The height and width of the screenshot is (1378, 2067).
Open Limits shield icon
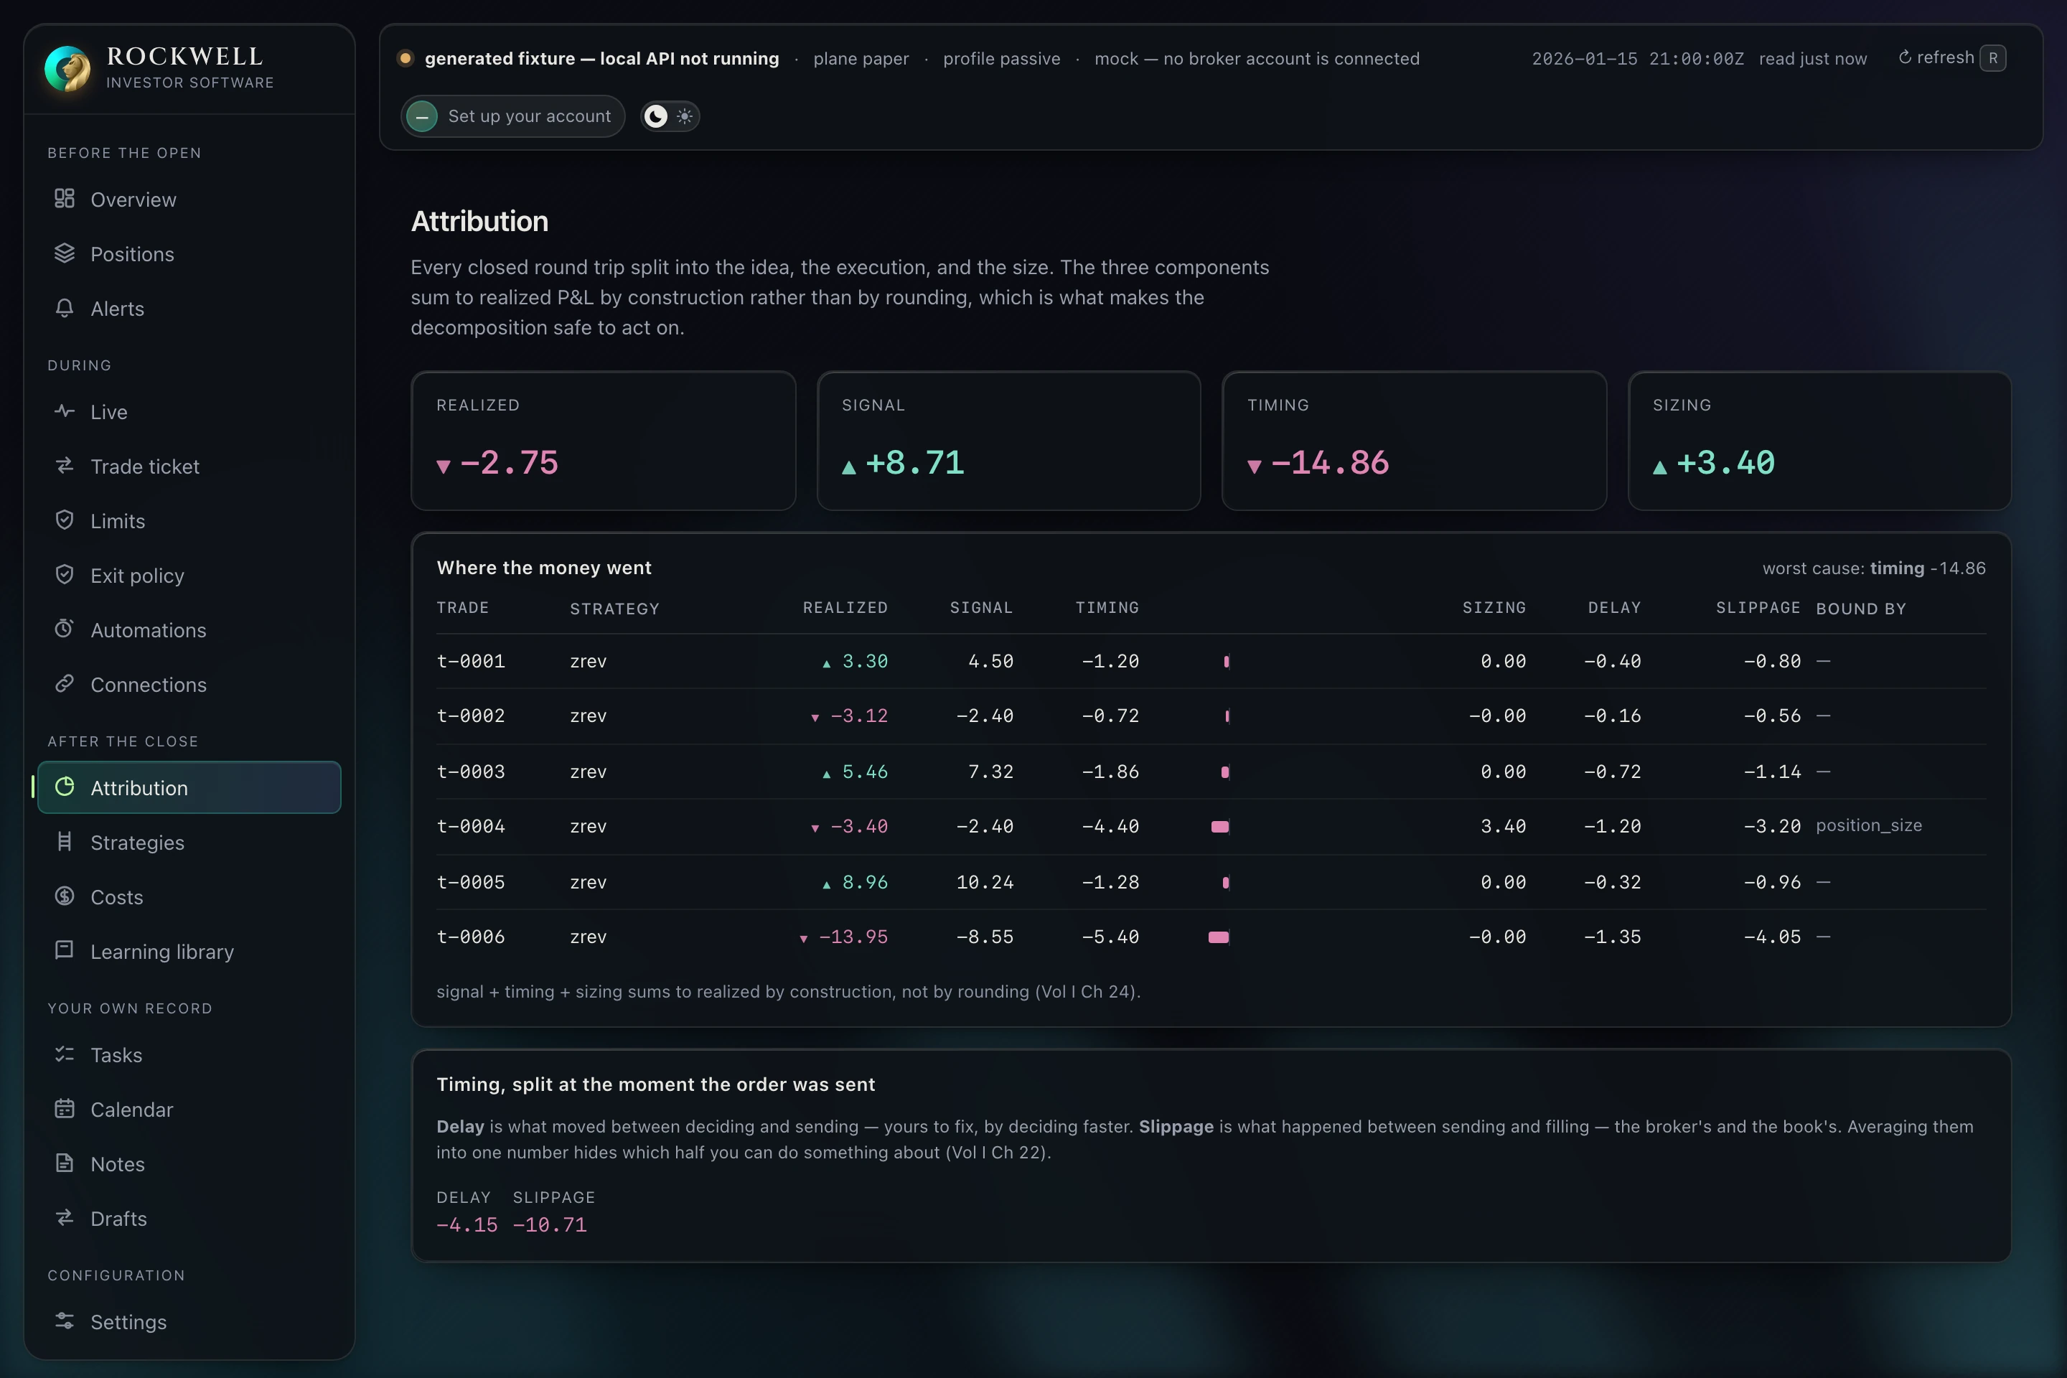[x=64, y=520]
